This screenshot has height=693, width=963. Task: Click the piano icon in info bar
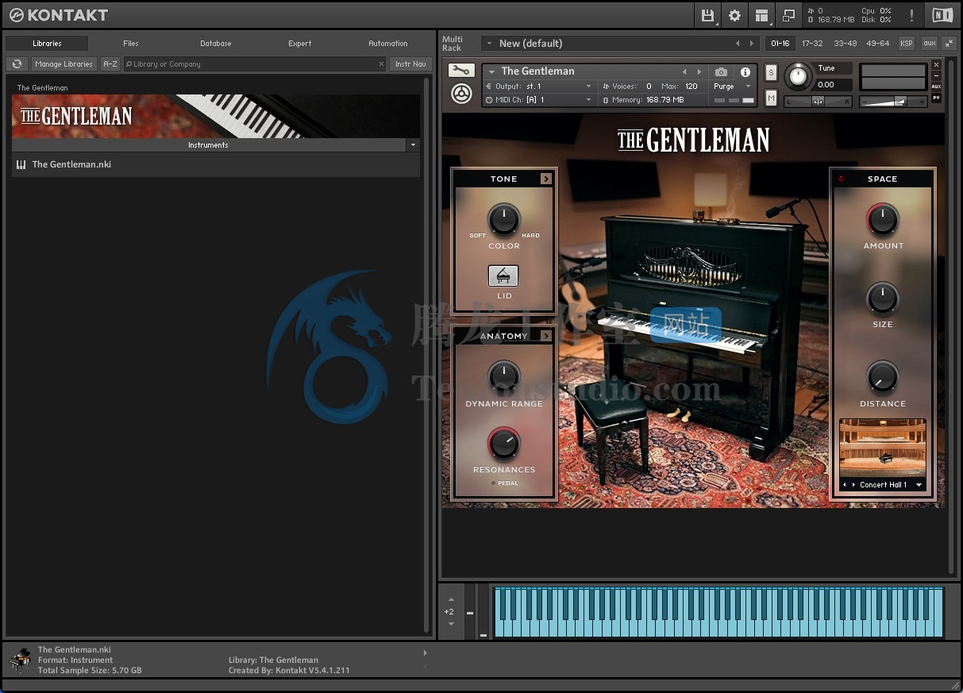coord(20,660)
